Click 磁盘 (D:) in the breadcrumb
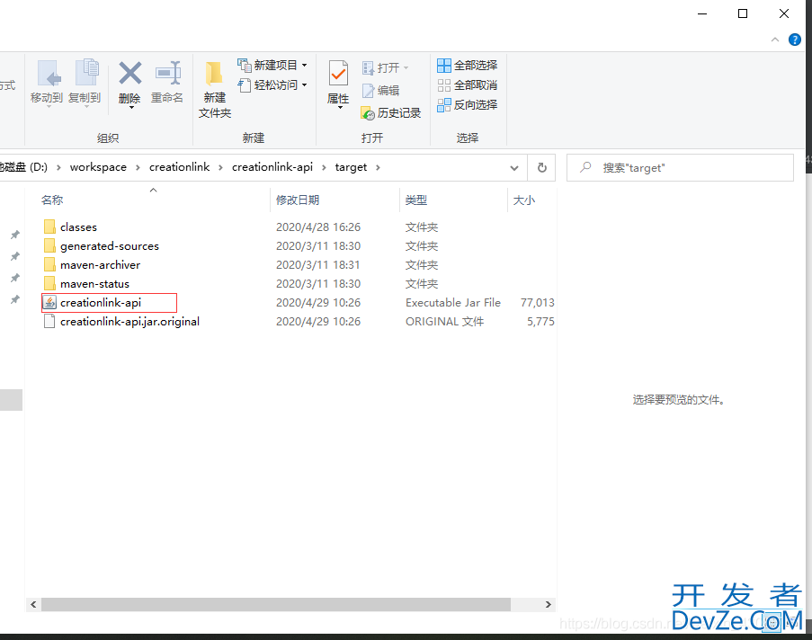Screen dimensions: 812x640 click(x=23, y=167)
